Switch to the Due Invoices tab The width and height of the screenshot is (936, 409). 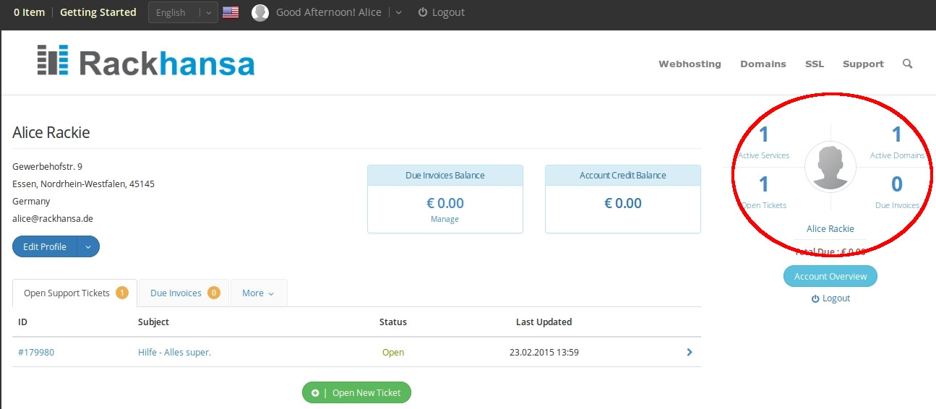point(184,293)
